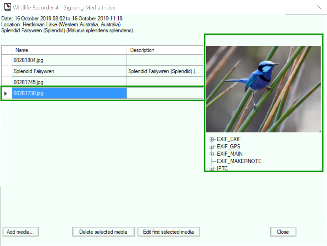Click the Close button

(x=283, y=232)
